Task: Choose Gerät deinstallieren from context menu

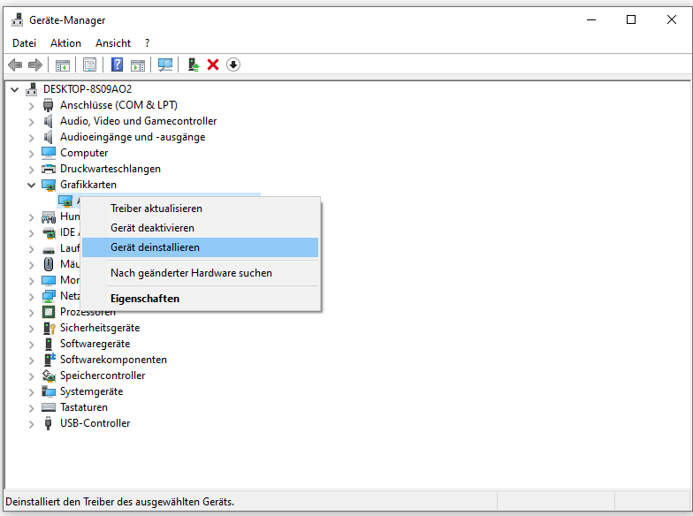Action: [200, 247]
